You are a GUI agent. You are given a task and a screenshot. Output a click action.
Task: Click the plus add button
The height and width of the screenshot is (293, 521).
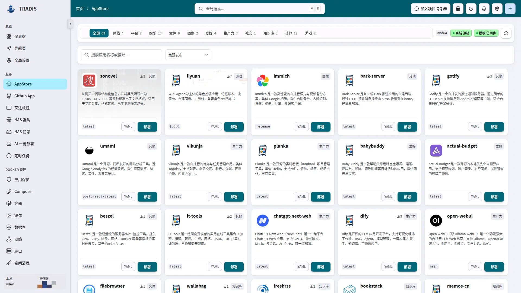click(x=510, y=9)
